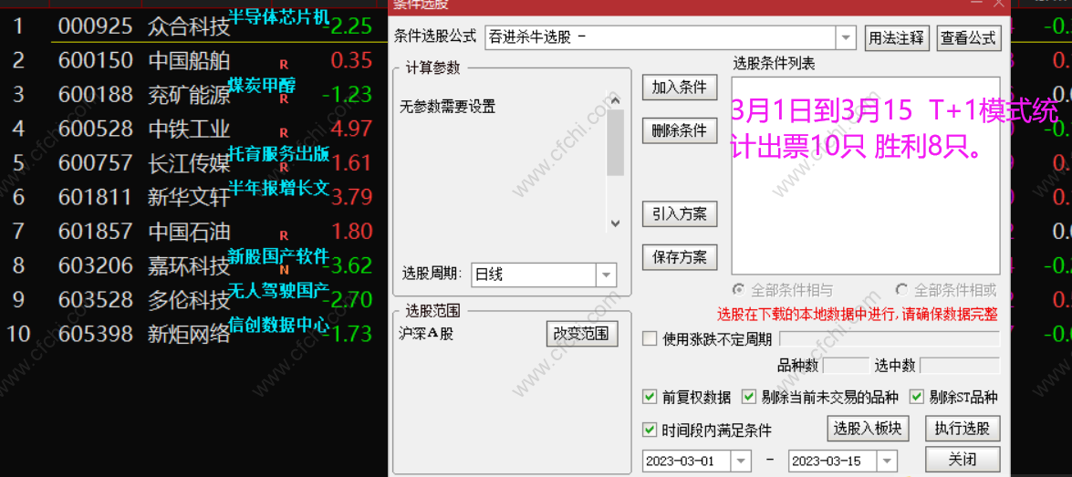
Task: Toggle the 时间段内满足条件 checkbox
Action: click(x=650, y=430)
